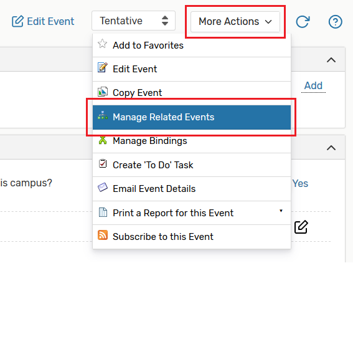Click the Yes value for campus question
The image size is (353, 344).
[x=300, y=183]
